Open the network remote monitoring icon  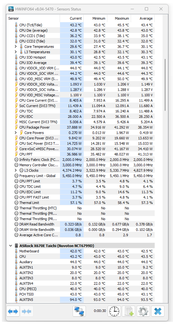[79, 311]
